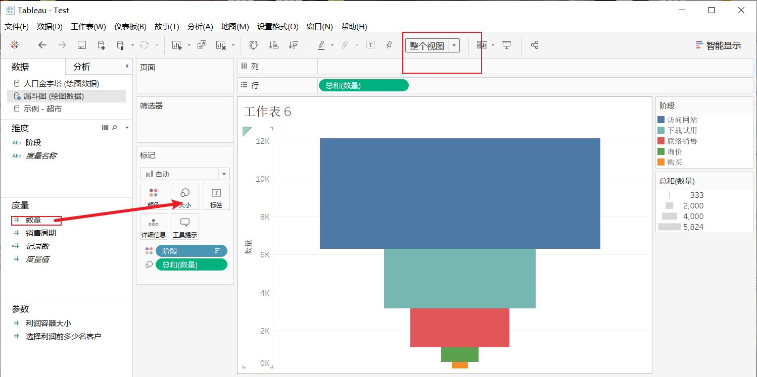Image resolution: width=757 pixels, height=377 pixels.
Task: Open the 分析(A) menu
Action: [x=200, y=26]
